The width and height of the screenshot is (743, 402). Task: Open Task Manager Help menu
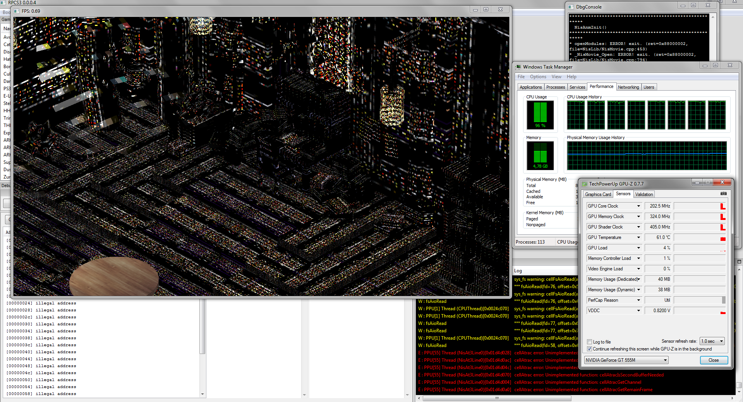pos(571,77)
